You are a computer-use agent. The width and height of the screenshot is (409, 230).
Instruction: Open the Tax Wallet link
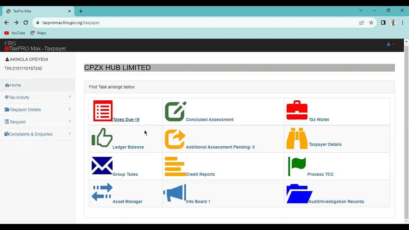[319, 119]
